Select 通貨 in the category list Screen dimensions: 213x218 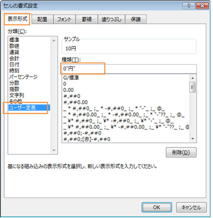click(14, 53)
